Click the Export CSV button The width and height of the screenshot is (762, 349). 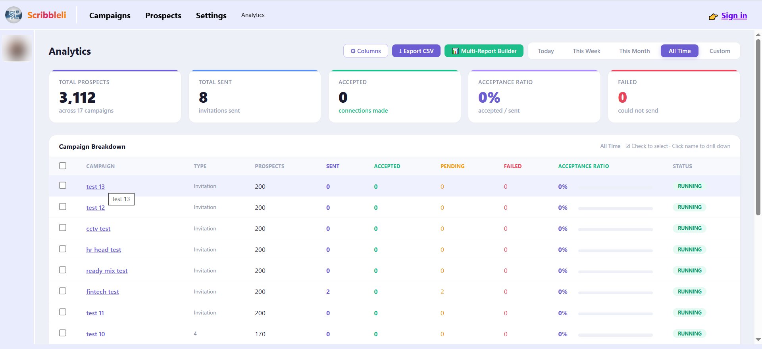point(416,51)
